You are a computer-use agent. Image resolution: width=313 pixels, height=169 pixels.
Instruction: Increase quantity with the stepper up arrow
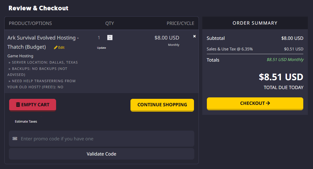tap(110, 36)
